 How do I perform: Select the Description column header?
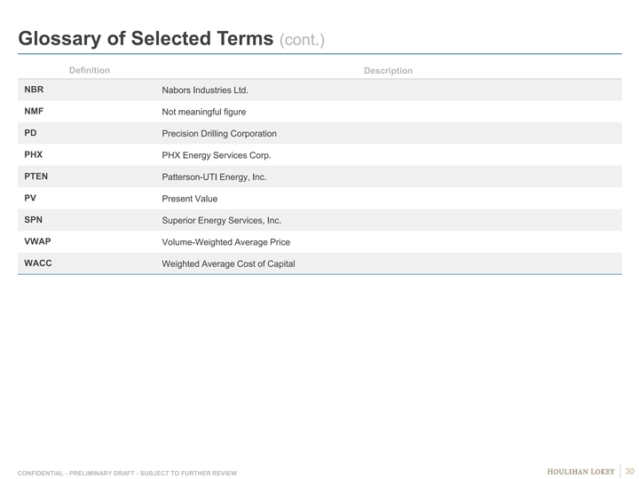(388, 70)
